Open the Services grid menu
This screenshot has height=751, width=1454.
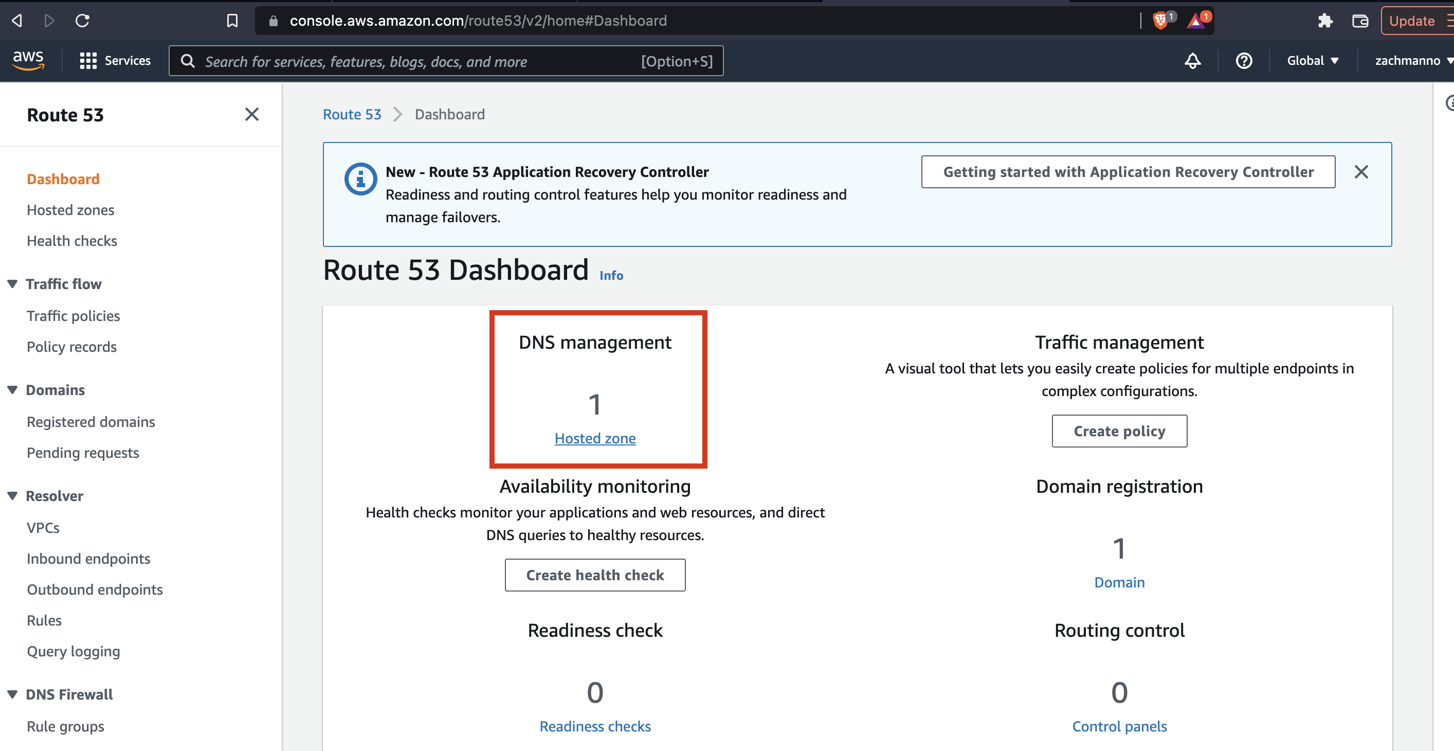[x=115, y=60]
